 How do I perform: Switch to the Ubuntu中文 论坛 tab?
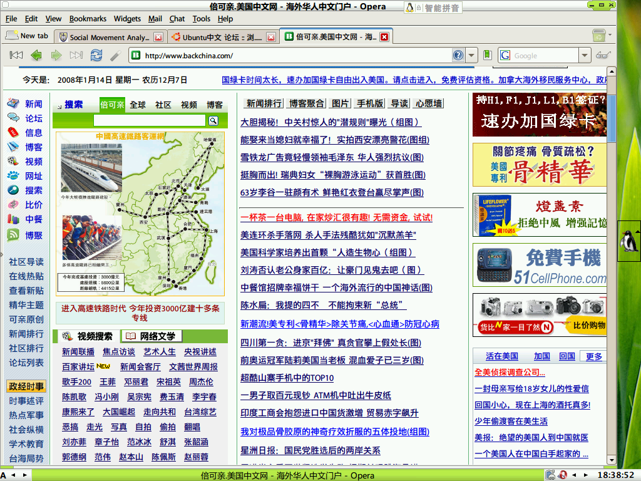[x=222, y=37]
